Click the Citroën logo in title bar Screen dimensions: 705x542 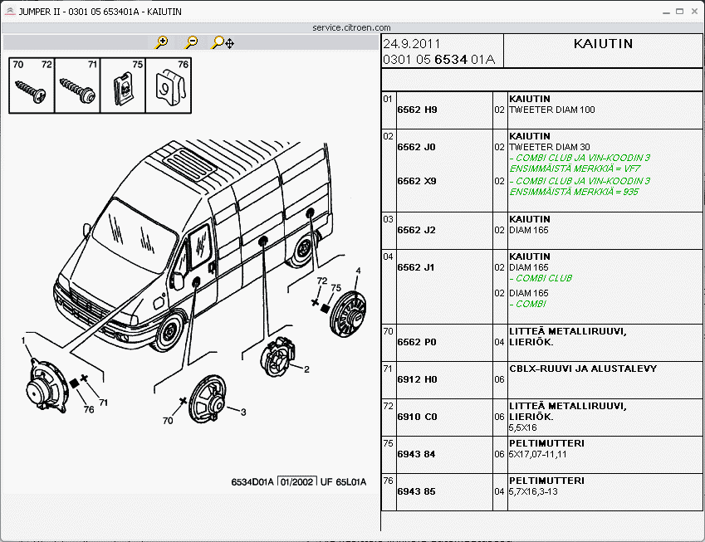tap(8, 12)
